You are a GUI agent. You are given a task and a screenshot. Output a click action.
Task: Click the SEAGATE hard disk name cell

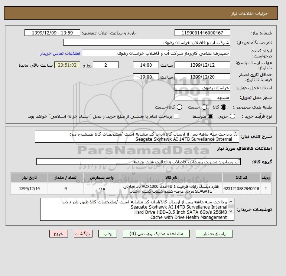click(171, 189)
